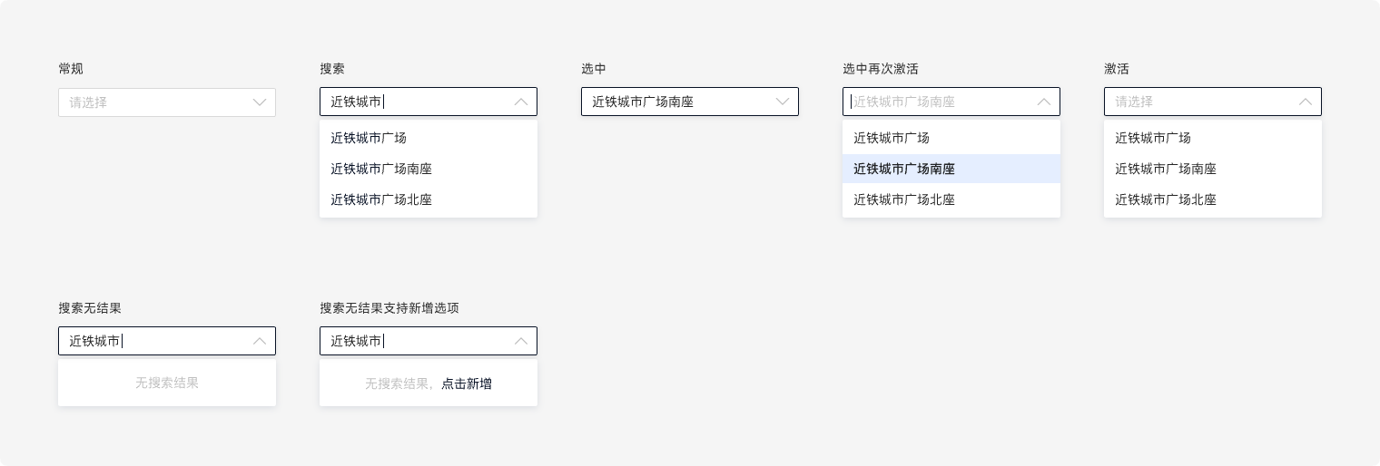1380x466 pixels.
Task: Click up chevron in 搜索无结果支持新增选项 dropdown
Action: click(521, 342)
